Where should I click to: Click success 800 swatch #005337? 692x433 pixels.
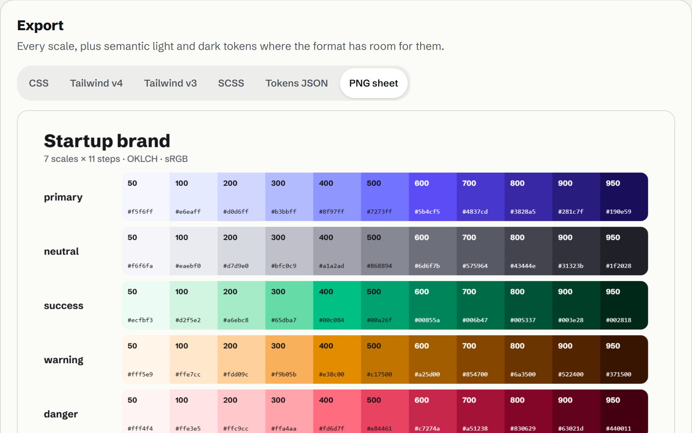528,305
